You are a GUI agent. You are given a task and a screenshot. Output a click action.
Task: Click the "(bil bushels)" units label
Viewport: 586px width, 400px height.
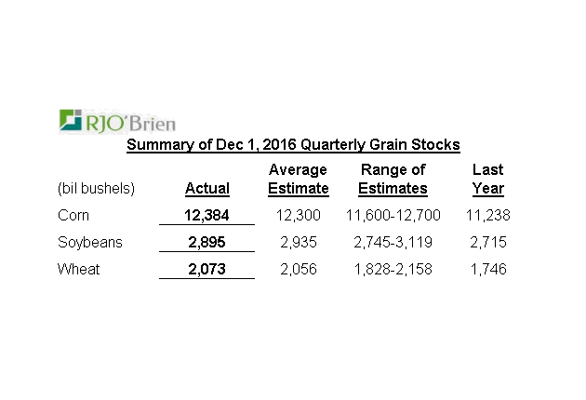pos(97,189)
